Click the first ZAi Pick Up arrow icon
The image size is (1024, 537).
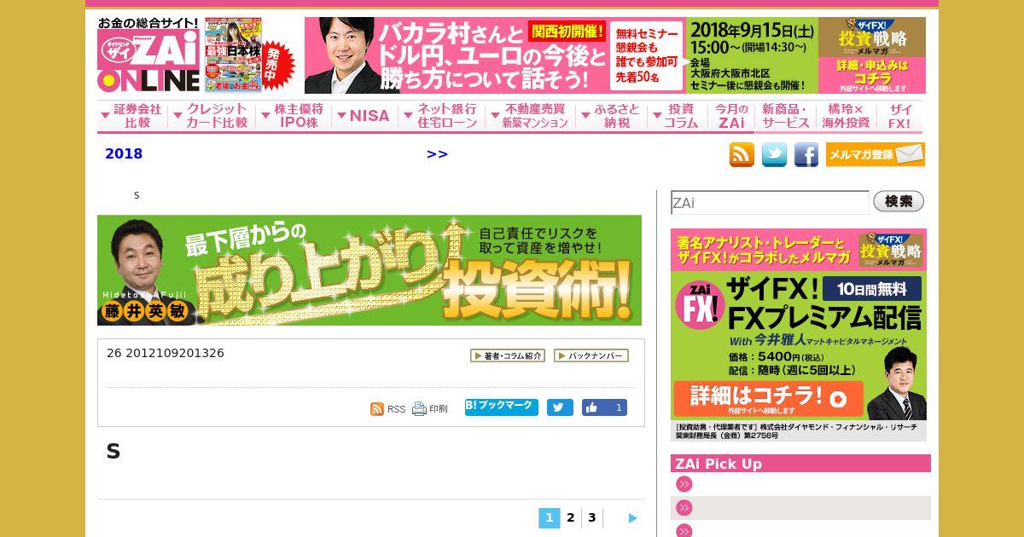[x=684, y=484]
